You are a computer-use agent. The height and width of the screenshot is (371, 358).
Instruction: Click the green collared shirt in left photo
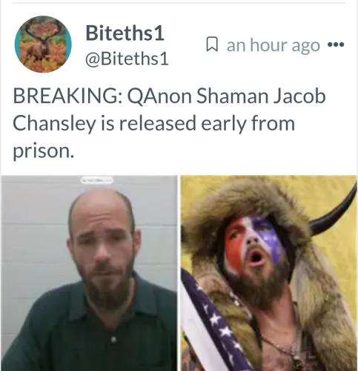tap(89, 326)
